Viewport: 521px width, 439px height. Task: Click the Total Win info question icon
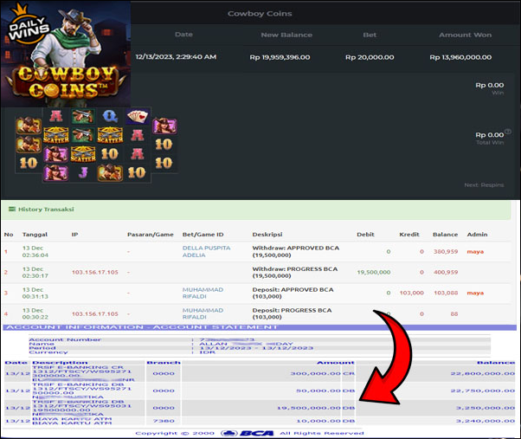[x=508, y=132]
